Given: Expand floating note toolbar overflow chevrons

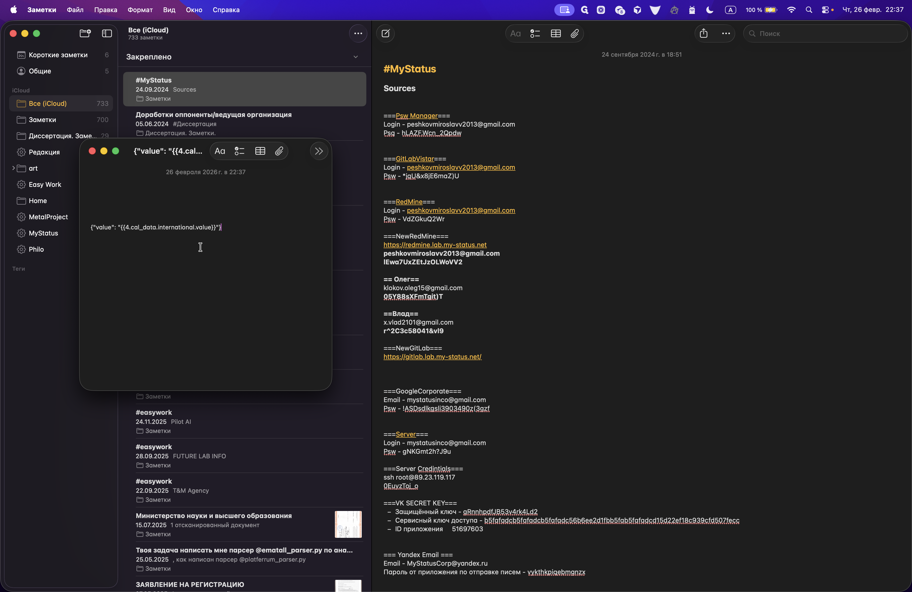Looking at the screenshot, I should pyautogui.click(x=319, y=151).
